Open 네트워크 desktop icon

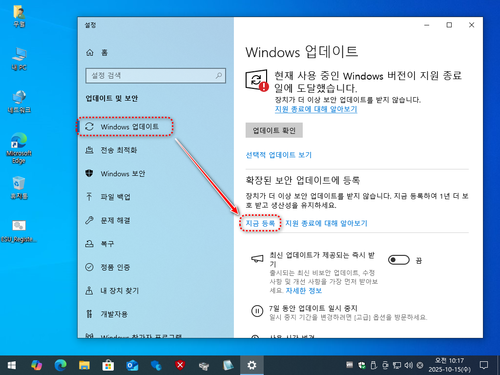coord(19,102)
